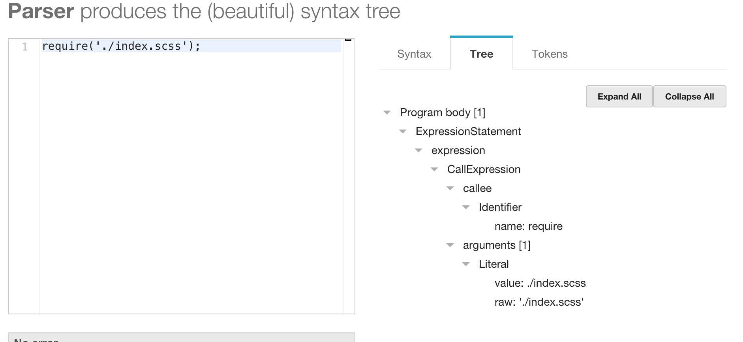Select the raw: './index.scss' entry

pos(539,302)
